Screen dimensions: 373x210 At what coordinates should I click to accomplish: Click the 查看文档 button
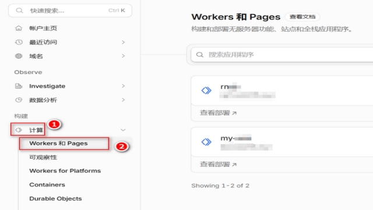302,17
